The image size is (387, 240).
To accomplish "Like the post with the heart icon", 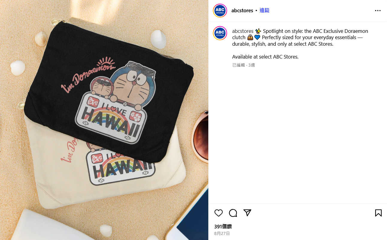I will [219, 213].
